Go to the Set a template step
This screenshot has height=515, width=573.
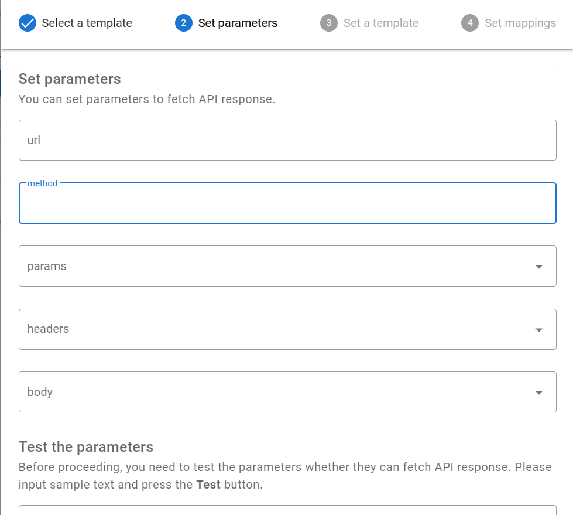(381, 23)
